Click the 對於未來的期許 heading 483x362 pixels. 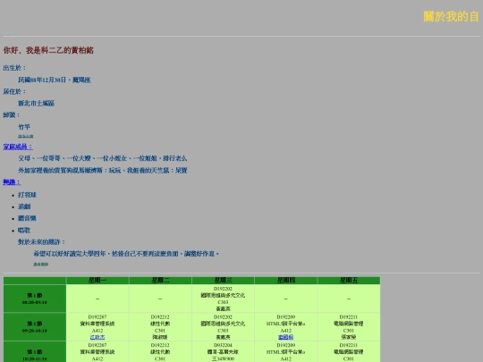pyautogui.click(x=41, y=242)
